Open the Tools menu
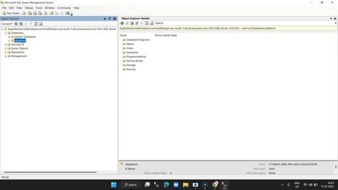Viewport: 338px width, 190px height. [x=39, y=8]
